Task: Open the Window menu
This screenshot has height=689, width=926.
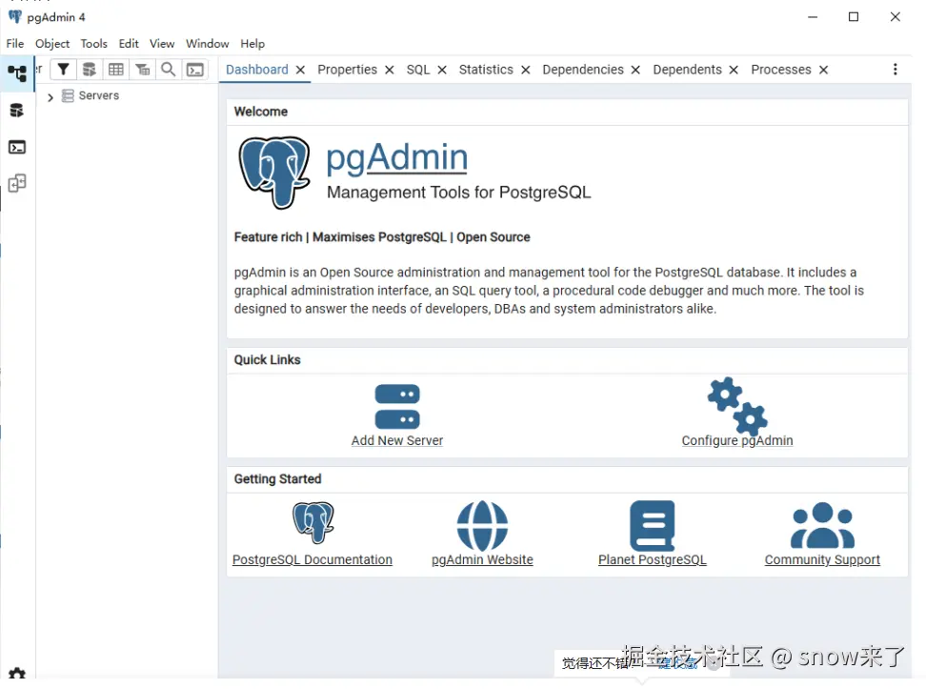Action: 208,44
